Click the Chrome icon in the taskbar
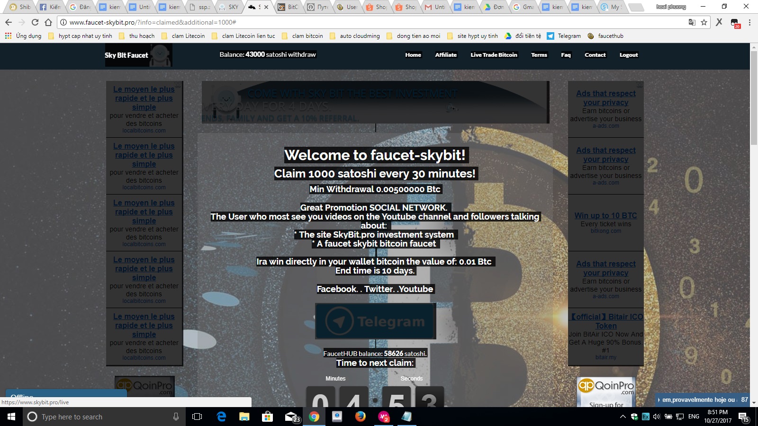The width and height of the screenshot is (758, 426). (x=314, y=417)
